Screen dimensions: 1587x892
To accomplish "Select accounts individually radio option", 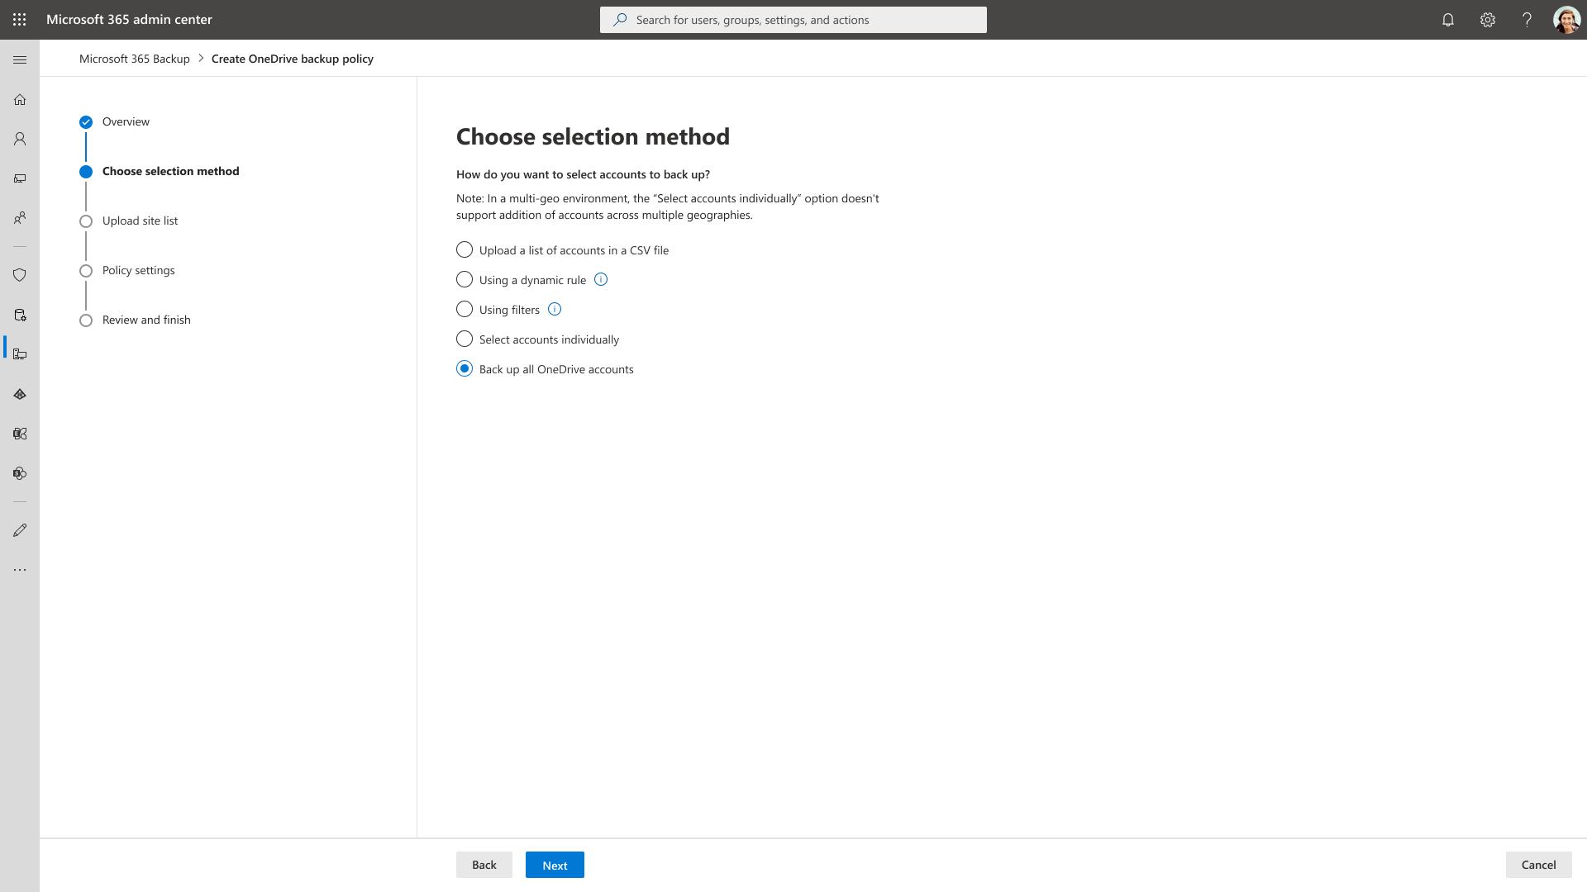I will coord(537,339).
